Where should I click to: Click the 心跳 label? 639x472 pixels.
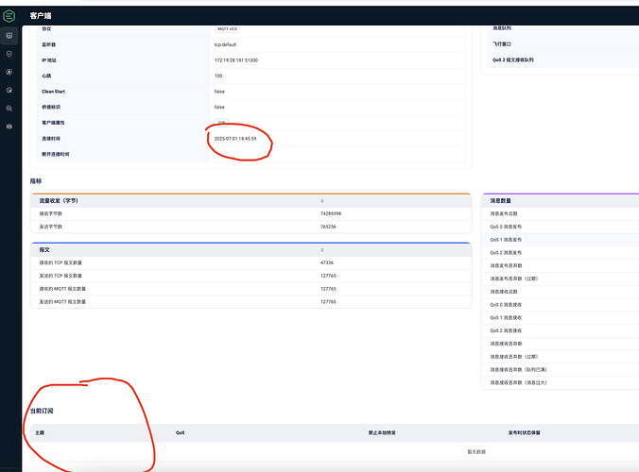pos(46,76)
